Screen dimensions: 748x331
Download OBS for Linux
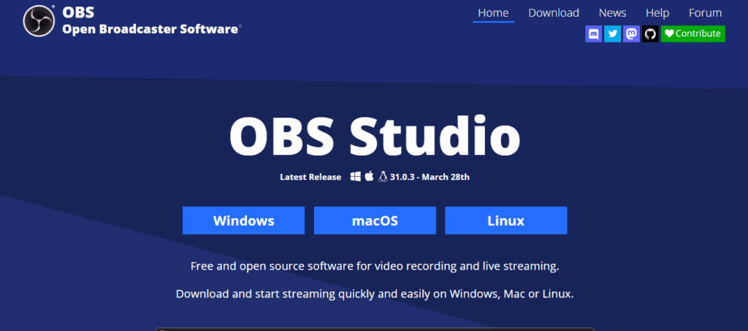pyautogui.click(x=506, y=221)
